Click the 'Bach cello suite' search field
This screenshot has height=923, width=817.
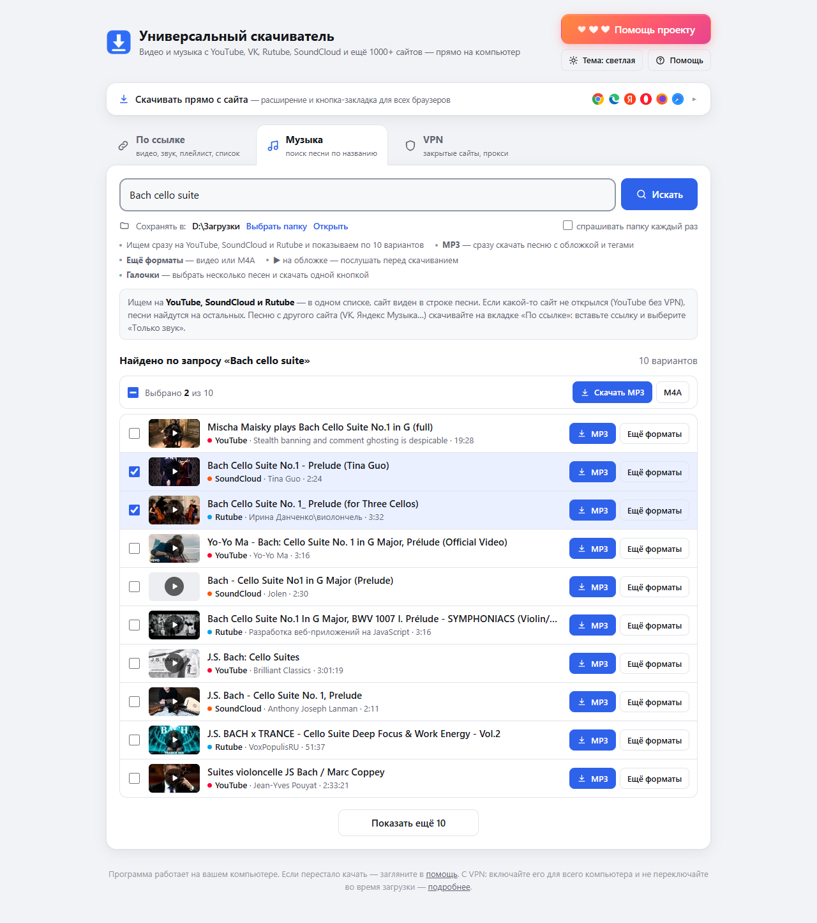(x=368, y=195)
